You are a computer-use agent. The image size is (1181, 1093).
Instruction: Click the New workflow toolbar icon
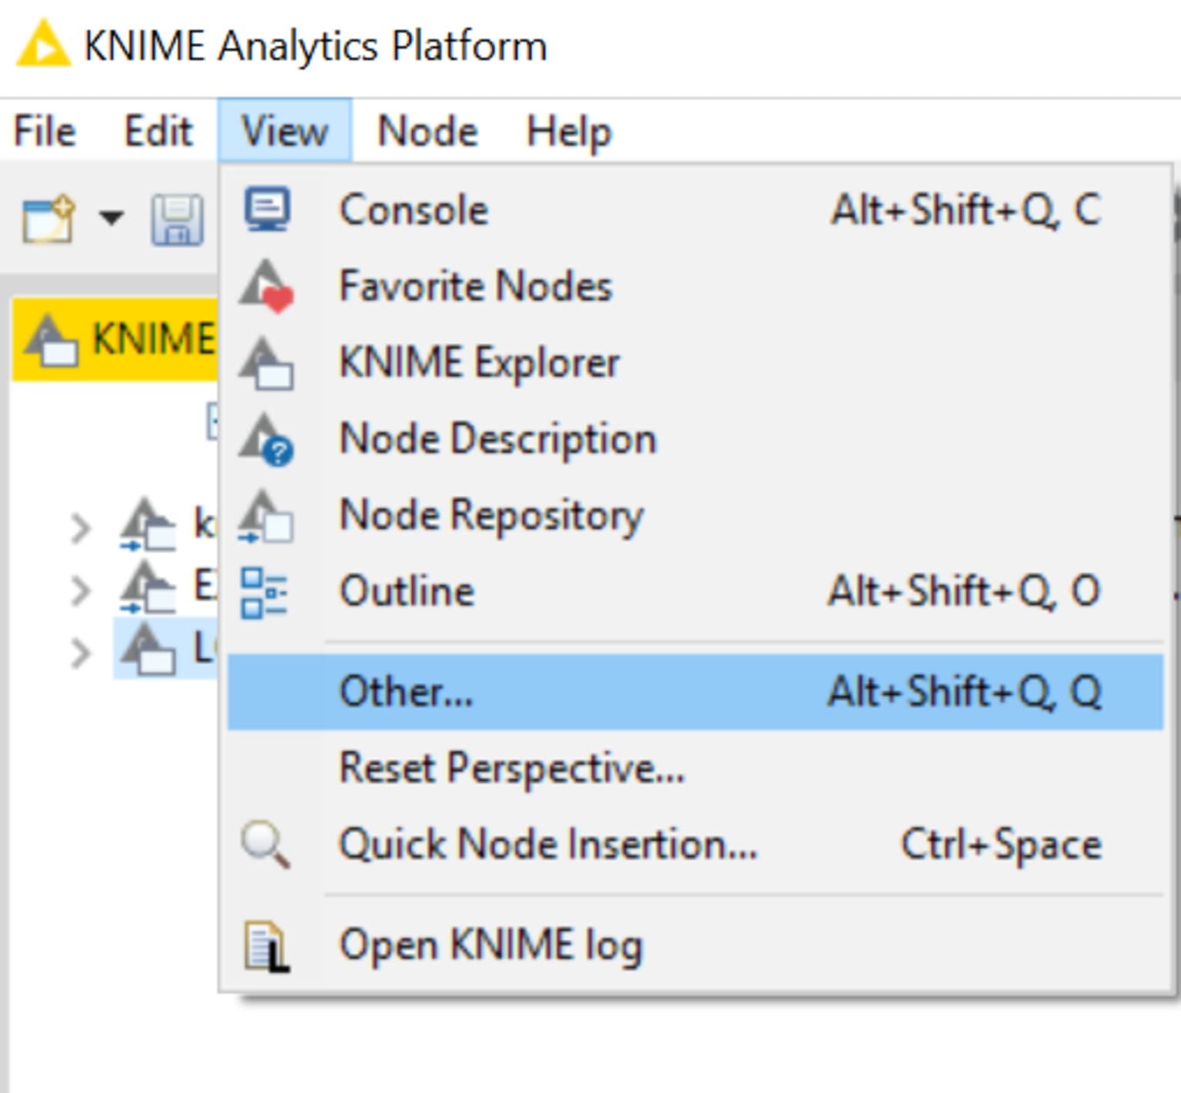(x=48, y=219)
